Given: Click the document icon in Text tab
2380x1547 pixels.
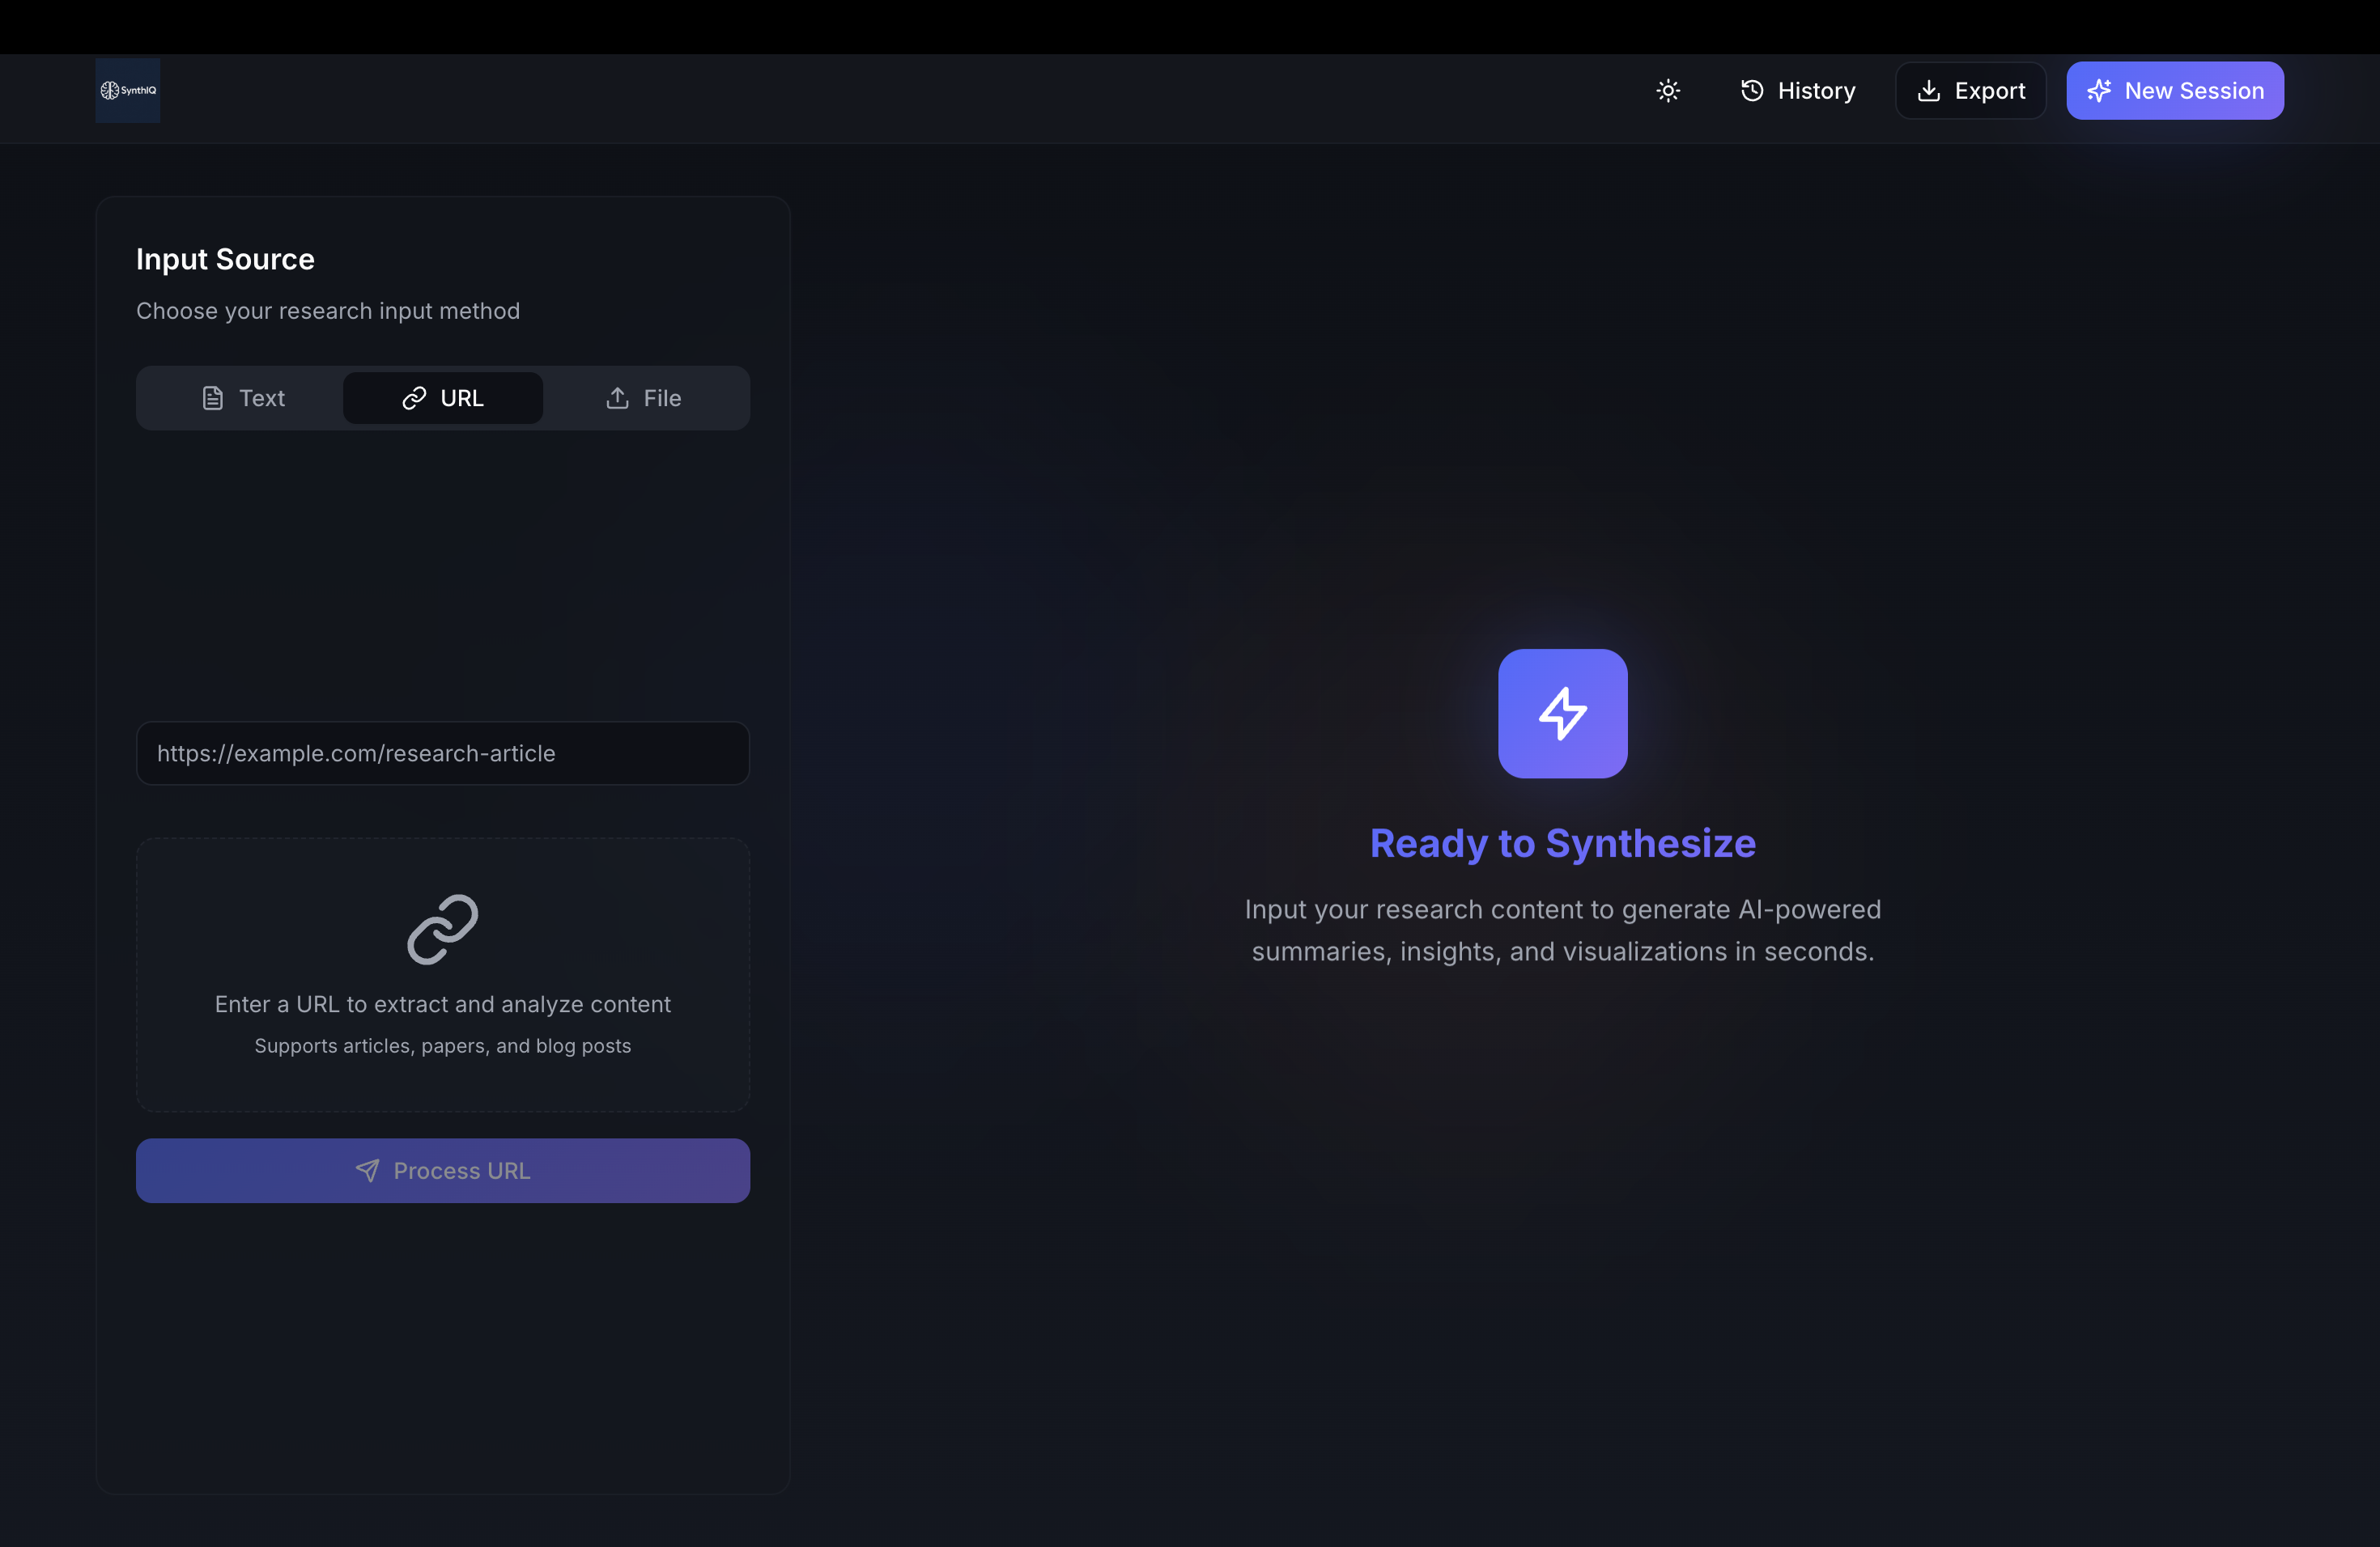Looking at the screenshot, I should tap(212, 398).
